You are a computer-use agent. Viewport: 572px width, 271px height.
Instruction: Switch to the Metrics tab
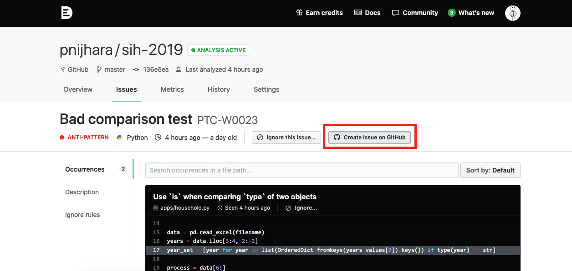tap(172, 89)
